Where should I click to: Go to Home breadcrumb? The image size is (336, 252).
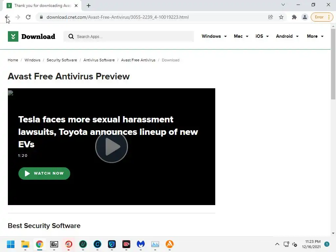coord(13,60)
